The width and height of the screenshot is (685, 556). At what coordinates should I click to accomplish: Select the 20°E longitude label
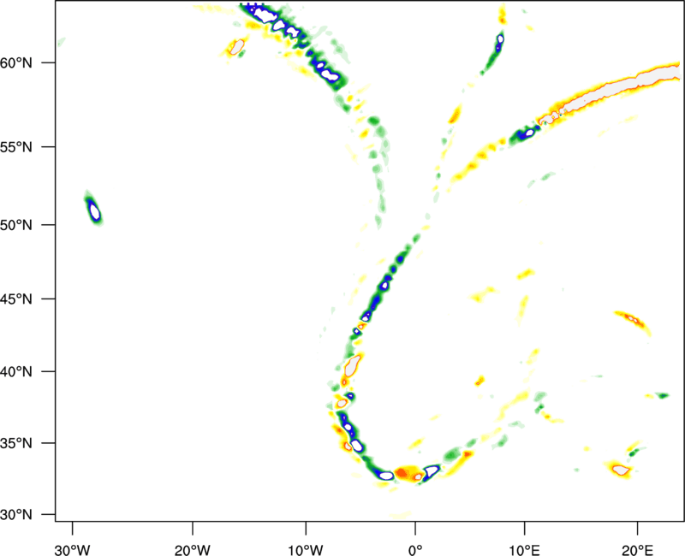pos(637,550)
